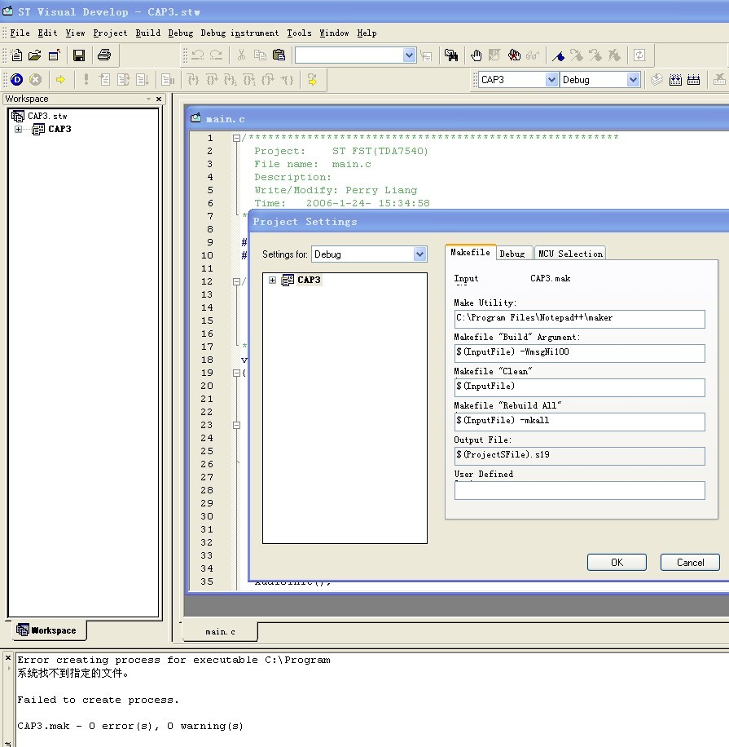
Task: Open the Project menu
Action: 110,33
